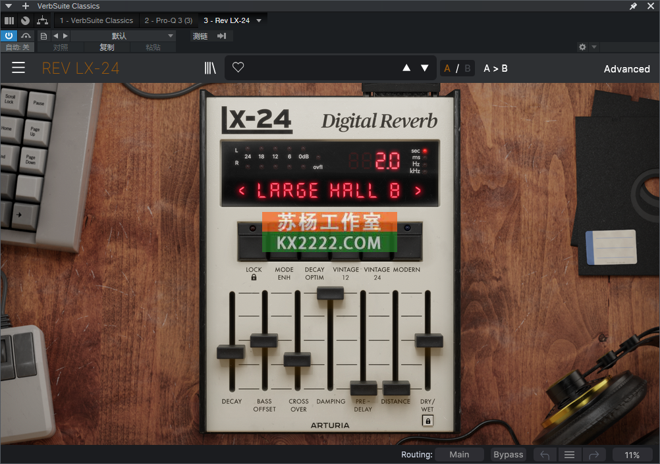This screenshot has width=660, height=464.
Task: Click the PRE-DELAY slider handle
Action: click(364, 388)
